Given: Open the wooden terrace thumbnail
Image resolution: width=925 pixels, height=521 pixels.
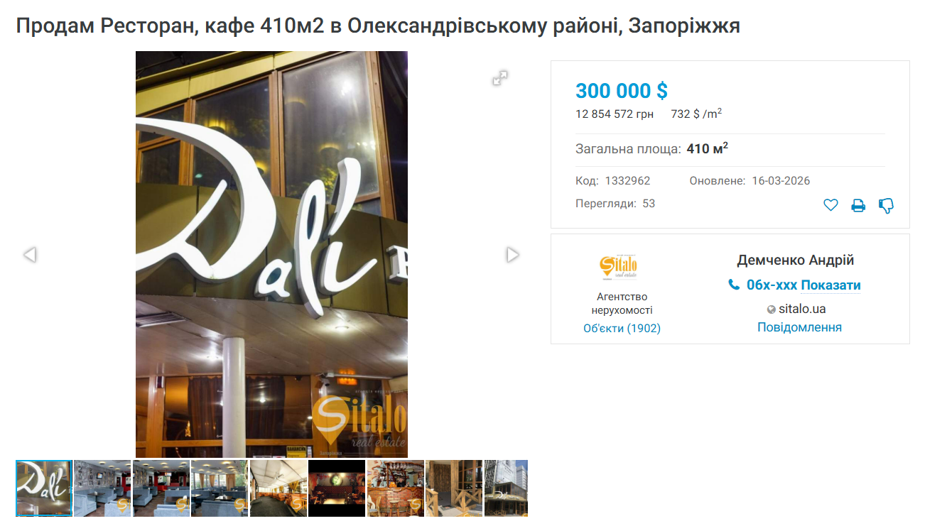Looking at the screenshot, I should click(454, 488).
